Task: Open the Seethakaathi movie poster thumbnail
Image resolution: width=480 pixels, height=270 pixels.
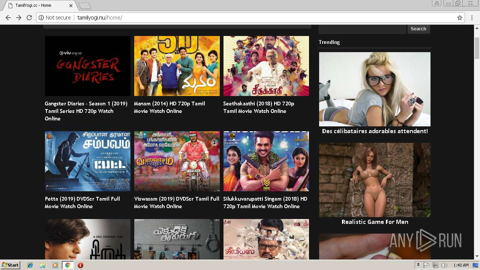Action: (266, 66)
